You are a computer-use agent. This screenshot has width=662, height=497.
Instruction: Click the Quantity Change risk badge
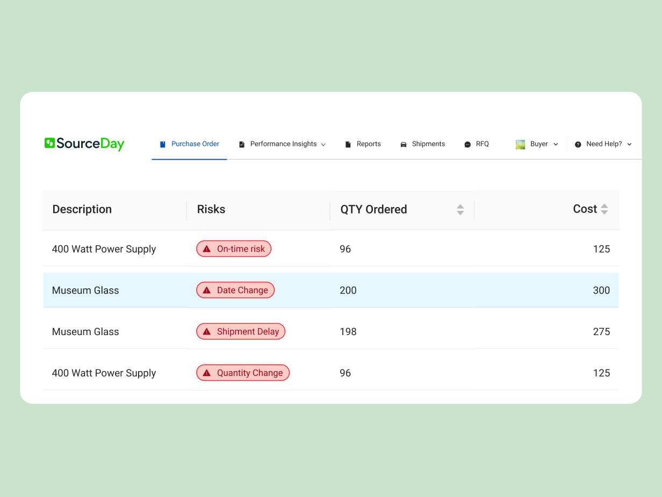pos(243,373)
